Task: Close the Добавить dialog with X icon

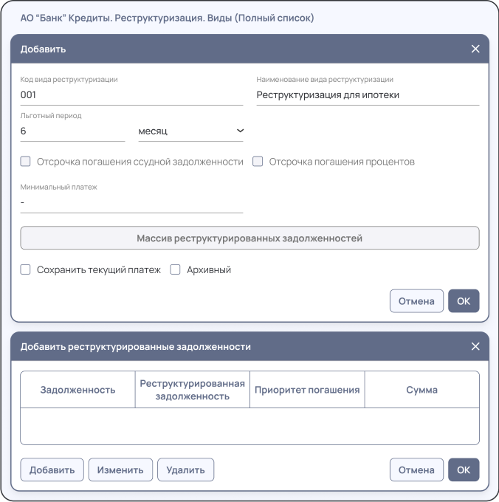Action: [x=475, y=49]
